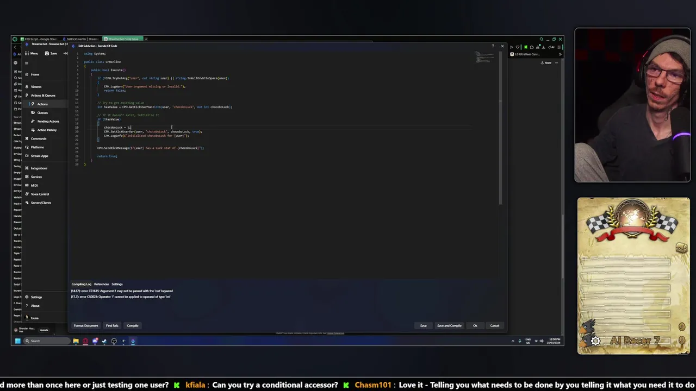Click Find Refs button
Viewport: 696px width, 391px height.
[112, 326]
